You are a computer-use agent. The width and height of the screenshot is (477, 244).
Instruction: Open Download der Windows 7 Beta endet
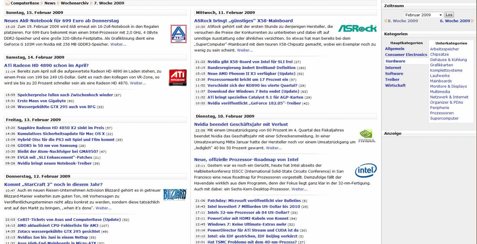[253, 91]
